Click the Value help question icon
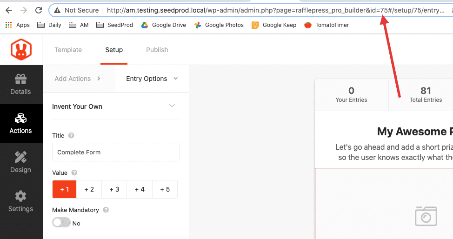 coord(74,173)
